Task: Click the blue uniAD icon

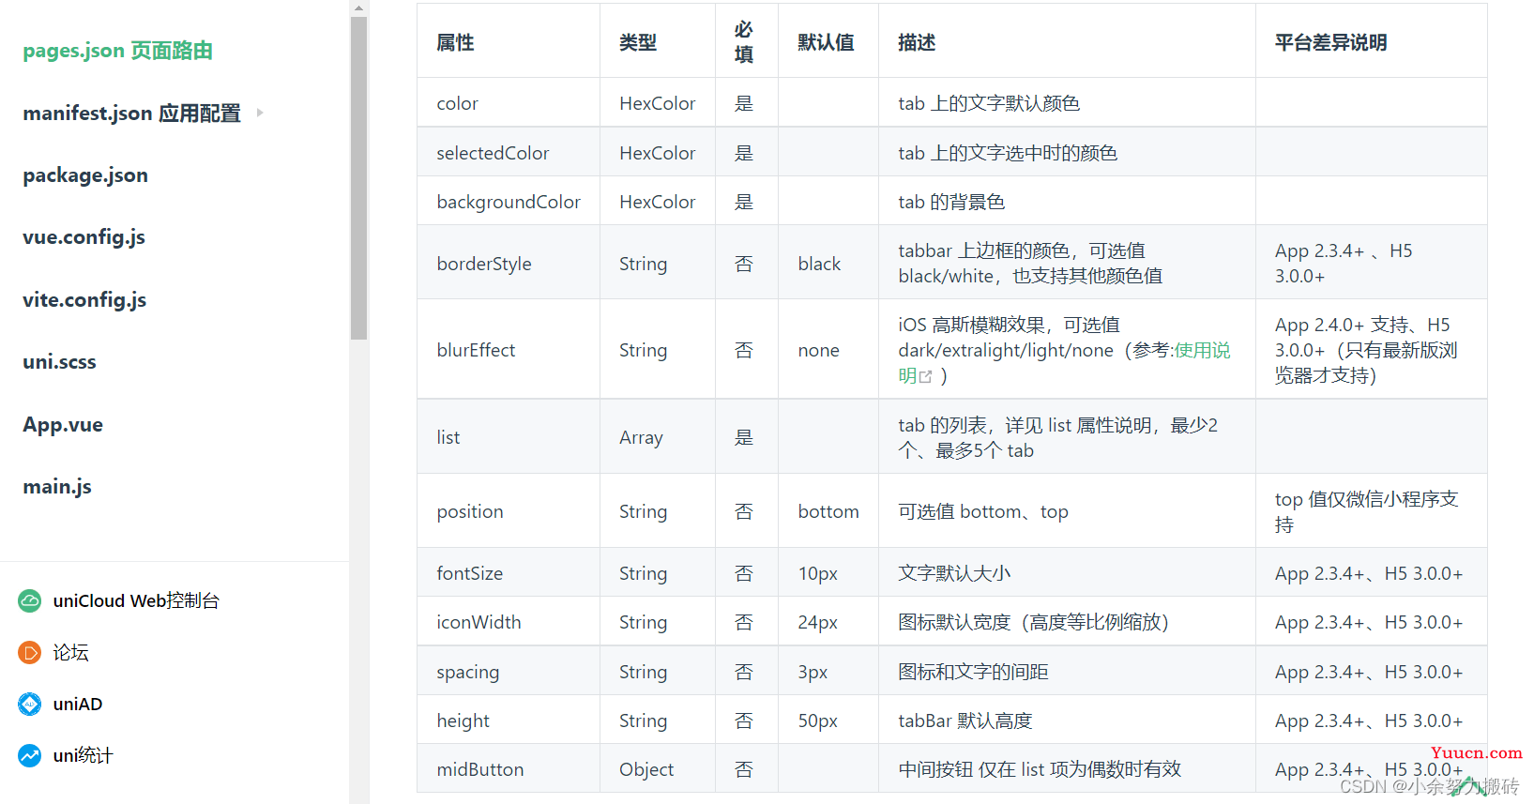Action: point(30,704)
